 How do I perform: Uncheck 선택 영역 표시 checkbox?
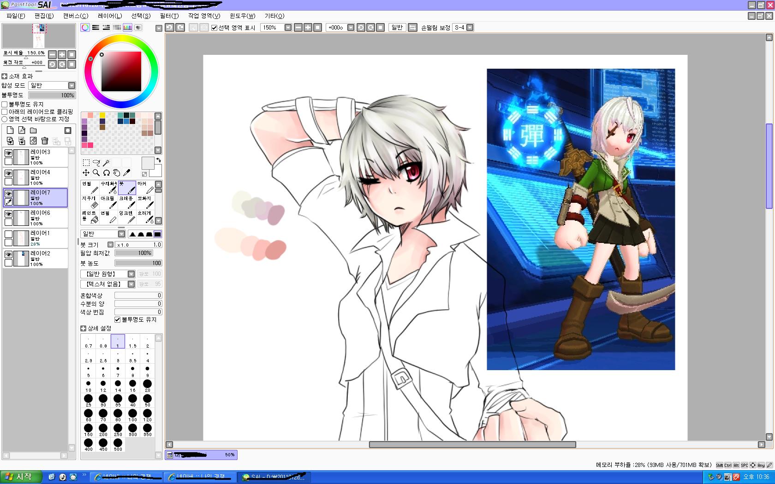[214, 28]
